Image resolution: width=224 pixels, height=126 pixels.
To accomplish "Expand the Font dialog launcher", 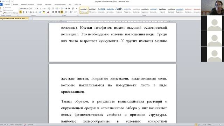I will click(50, 15).
